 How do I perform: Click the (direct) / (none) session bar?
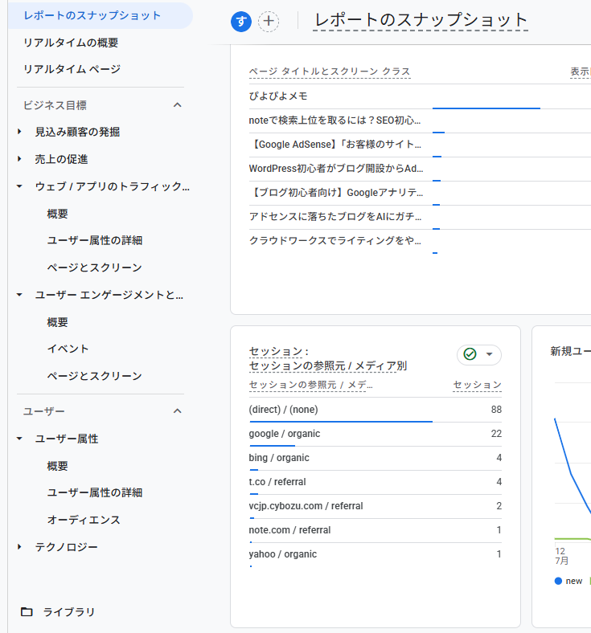tap(341, 422)
